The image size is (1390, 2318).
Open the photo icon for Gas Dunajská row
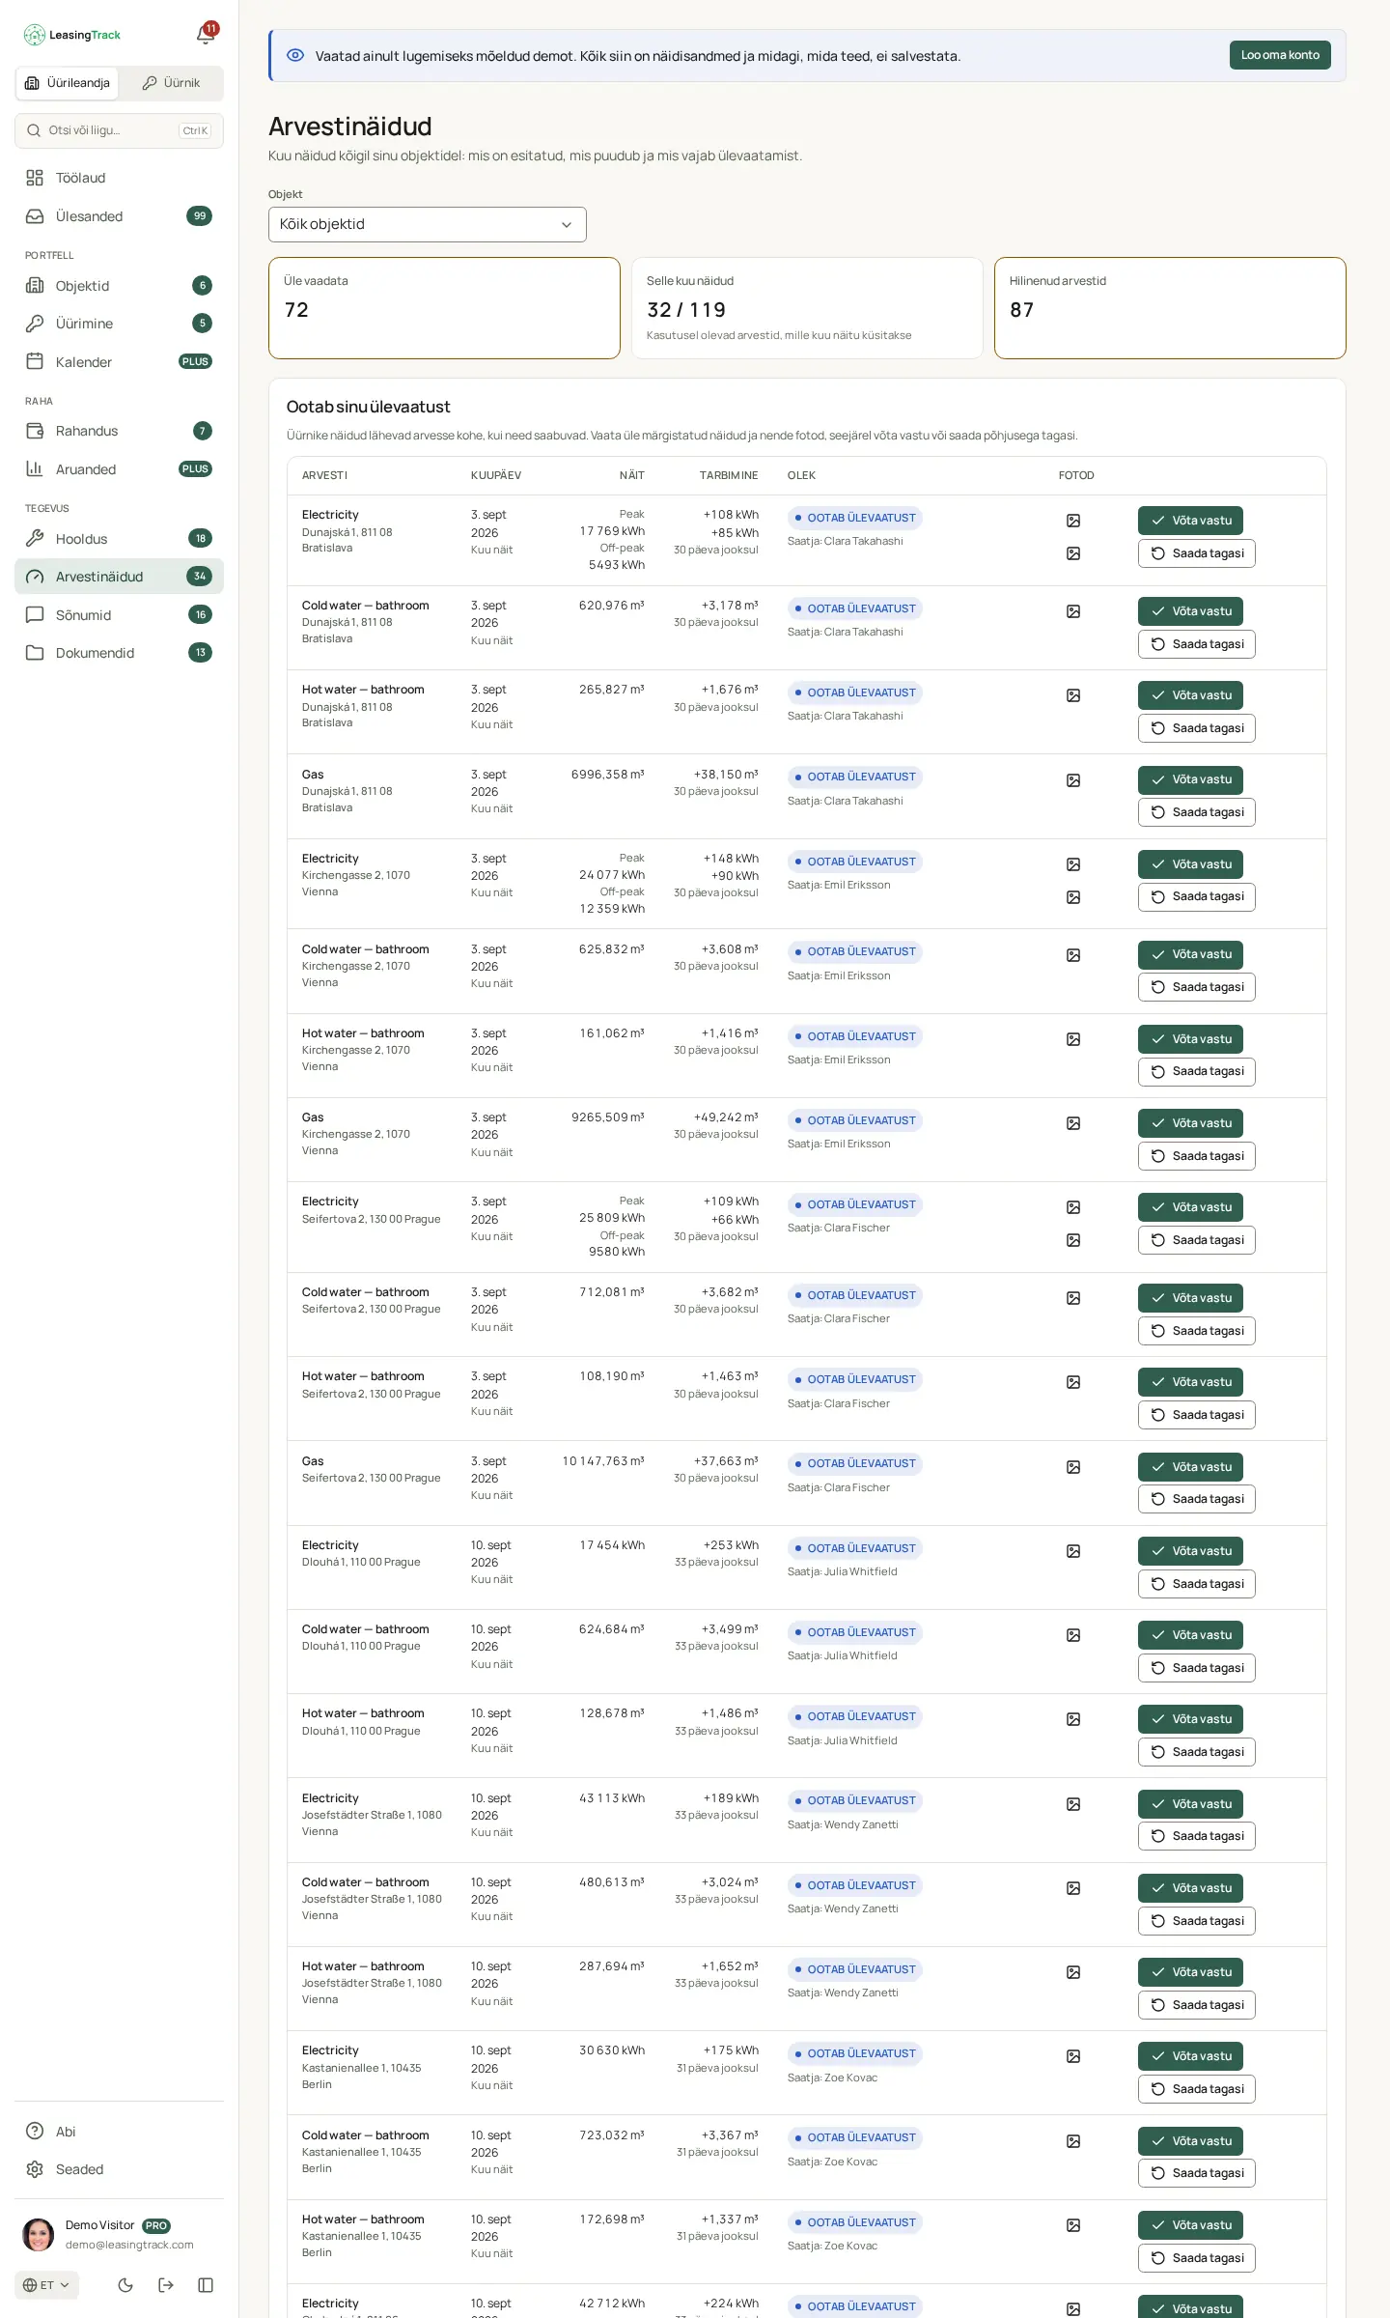[1073, 780]
